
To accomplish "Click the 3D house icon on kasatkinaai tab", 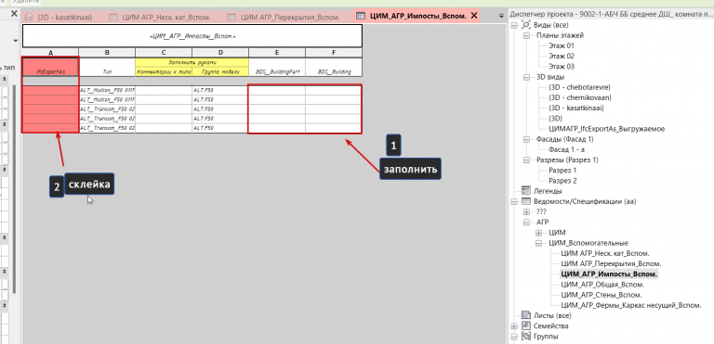I will [x=29, y=18].
